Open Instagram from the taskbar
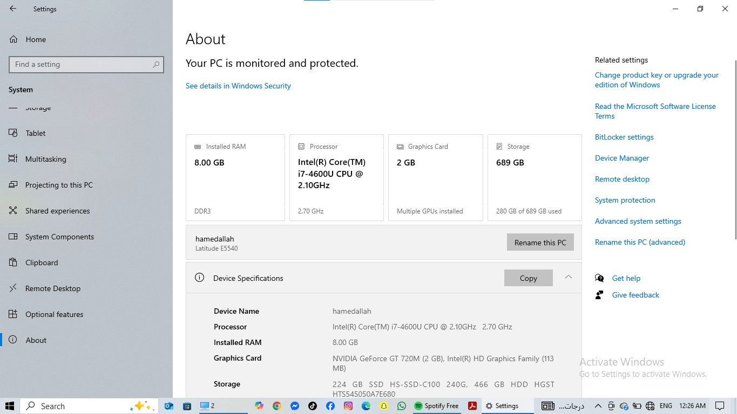The height and width of the screenshot is (414, 737). click(348, 406)
